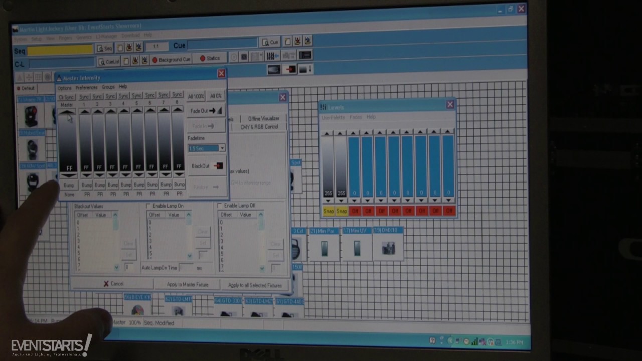This screenshot has width=642, height=361.
Task: Click the All 100% button
Action: click(x=196, y=96)
